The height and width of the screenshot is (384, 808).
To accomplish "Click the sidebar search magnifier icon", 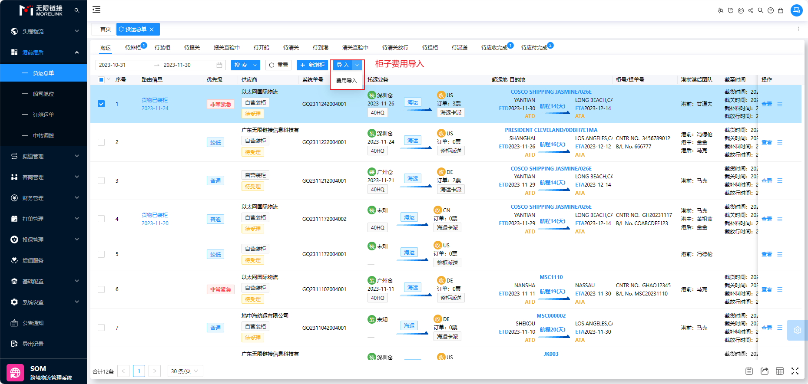I will pos(77,10).
